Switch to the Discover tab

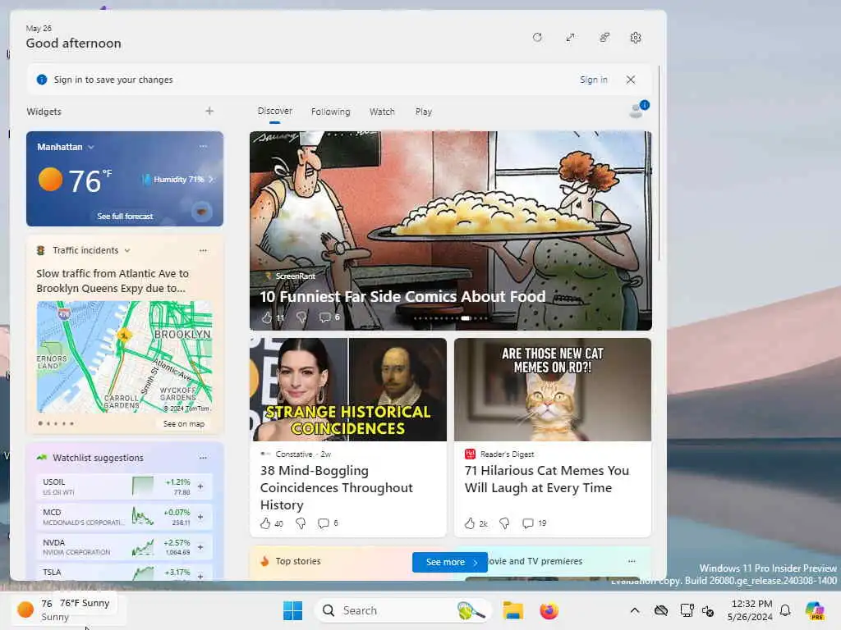pos(274,111)
